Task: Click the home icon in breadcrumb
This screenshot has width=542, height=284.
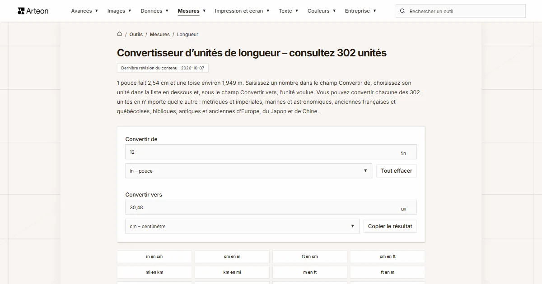Action: [120, 34]
